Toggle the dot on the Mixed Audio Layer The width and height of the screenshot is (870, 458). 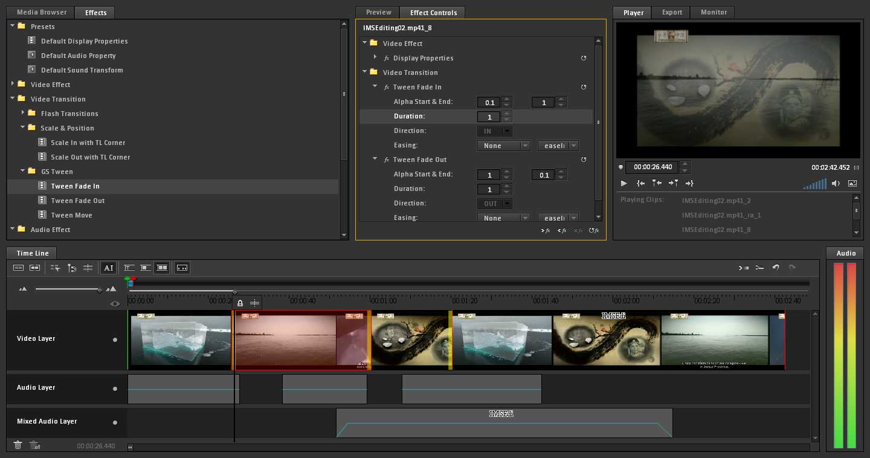115,422
